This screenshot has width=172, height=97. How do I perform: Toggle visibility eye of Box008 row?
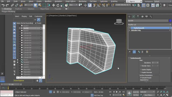pyautogui.click(x=20, y=28)
